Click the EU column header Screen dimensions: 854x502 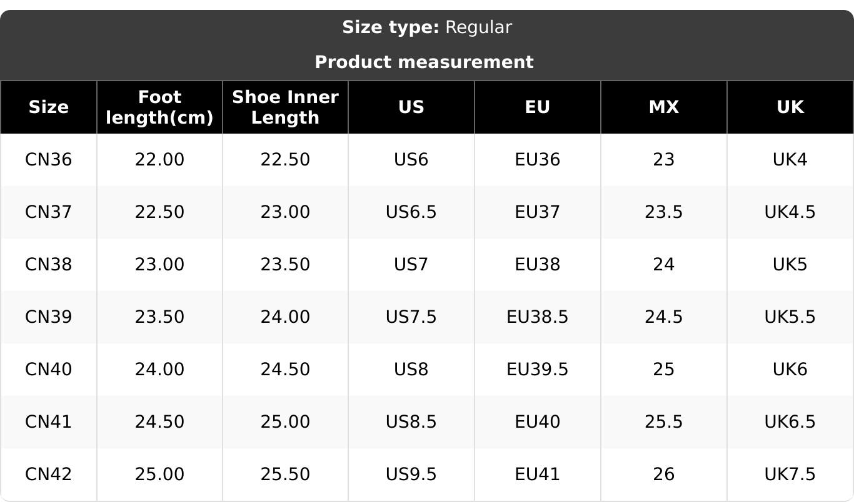538,107
